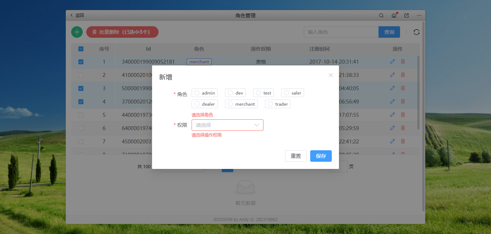Open the 权限 请选择 dropdown
The width and height of the screenshot is (491, 234).
(228, 125)
